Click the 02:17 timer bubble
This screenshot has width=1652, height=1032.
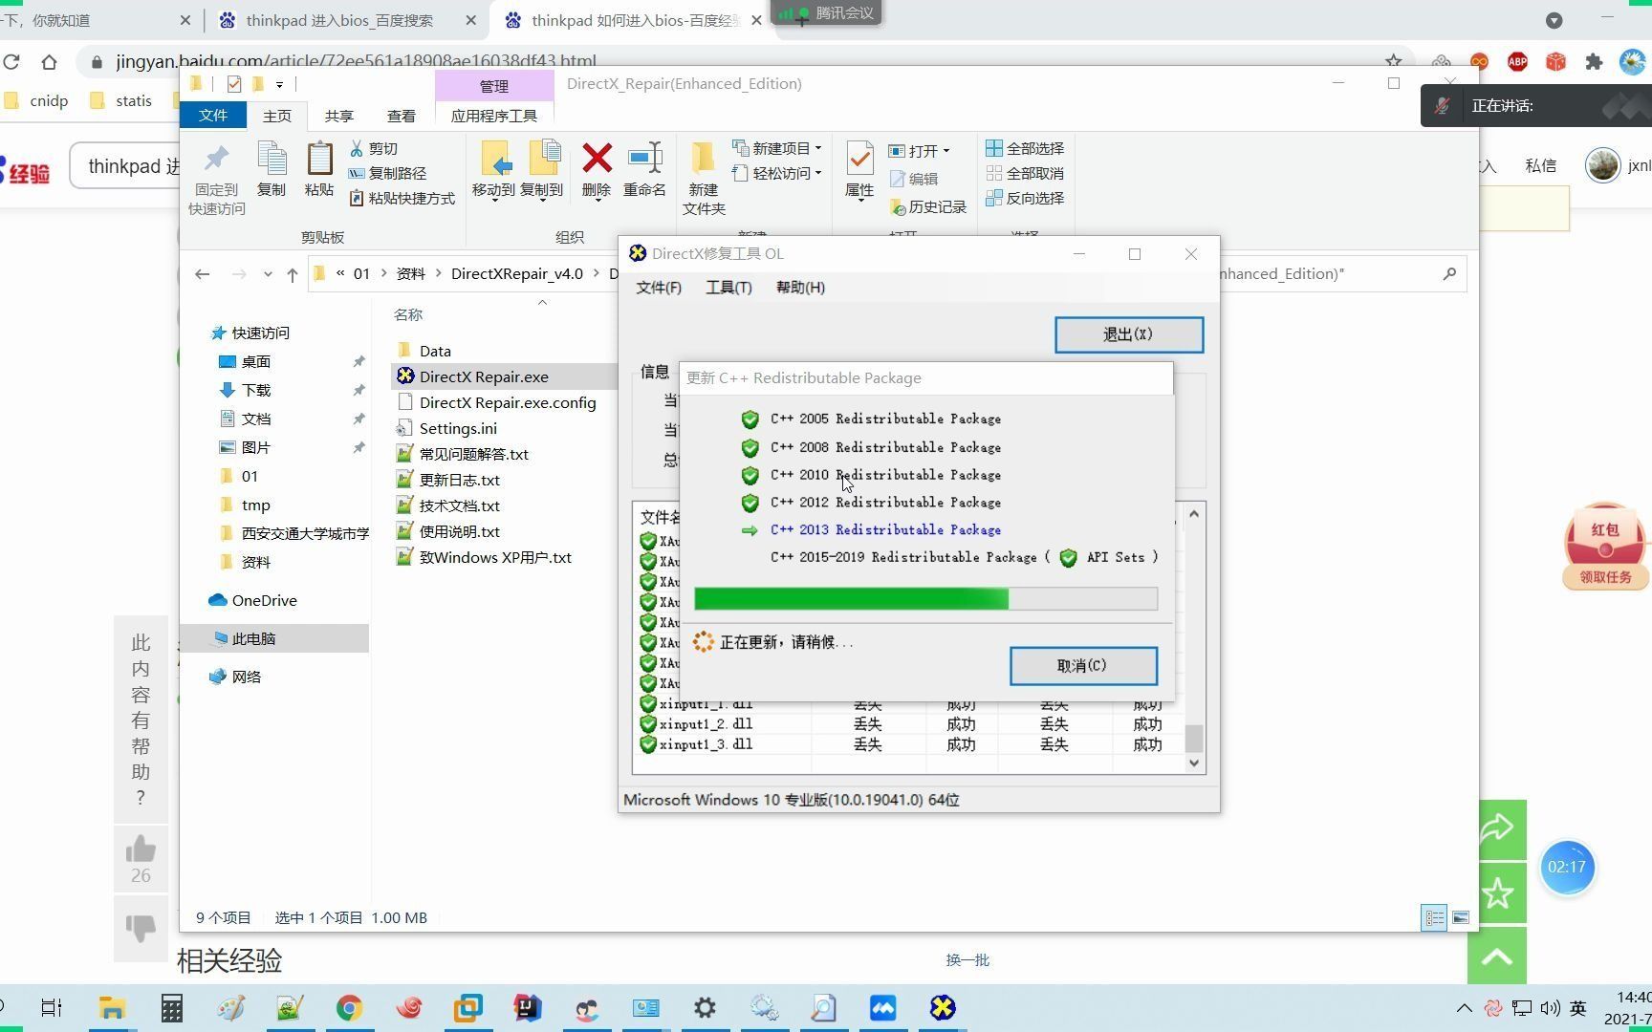coord(1566,867)
